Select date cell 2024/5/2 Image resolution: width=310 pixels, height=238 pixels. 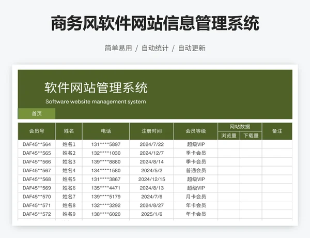tap(151, 171)
